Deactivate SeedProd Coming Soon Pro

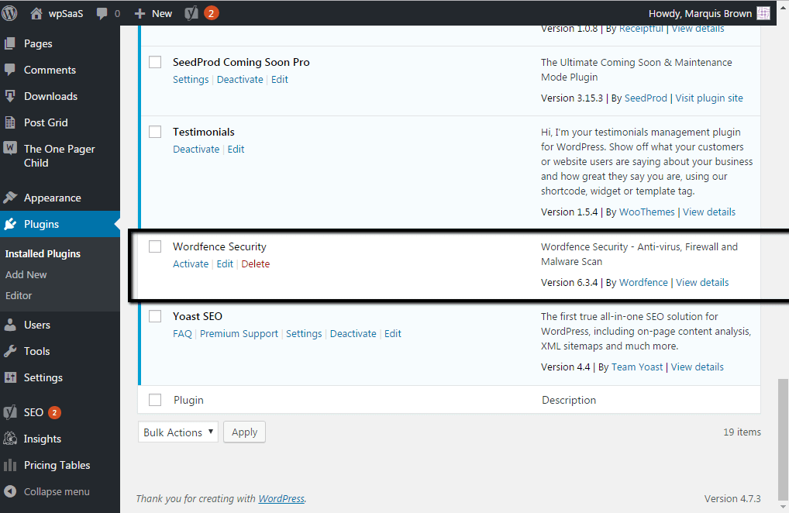(240, 80)
